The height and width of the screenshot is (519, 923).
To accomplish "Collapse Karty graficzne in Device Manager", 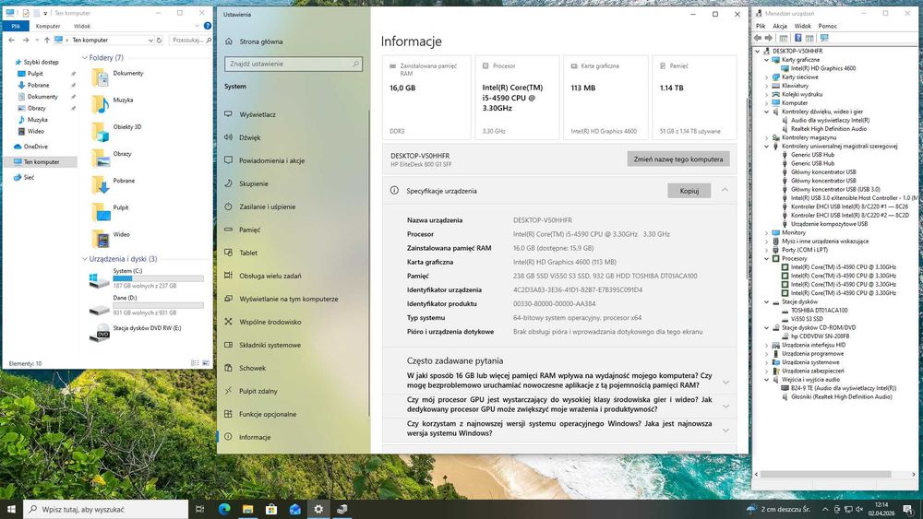I will click(766, 59).
